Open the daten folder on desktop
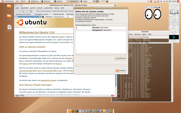 click(9, 17)
